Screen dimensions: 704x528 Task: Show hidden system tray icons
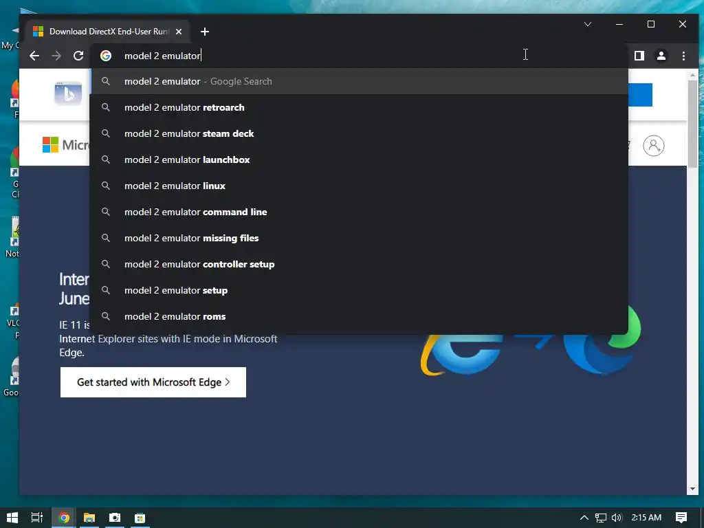click(584, 518)
